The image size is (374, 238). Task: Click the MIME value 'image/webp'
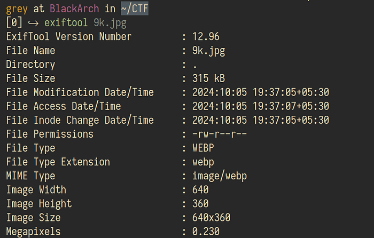(220, 176)
